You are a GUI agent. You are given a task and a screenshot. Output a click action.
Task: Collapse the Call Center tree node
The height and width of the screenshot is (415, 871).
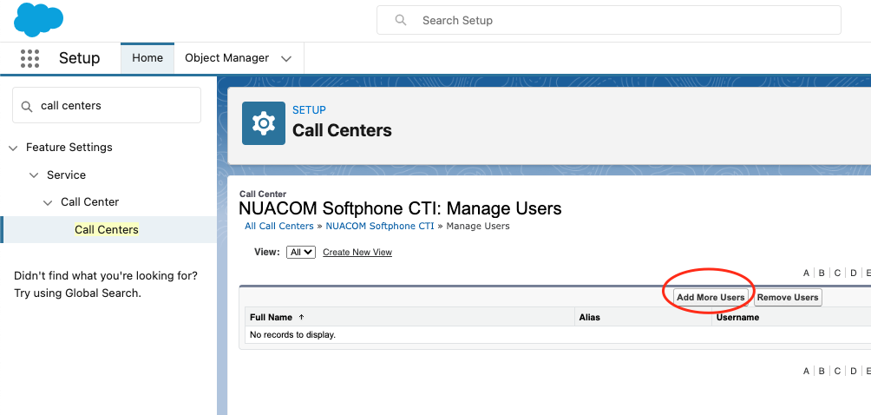click(48, 202)
